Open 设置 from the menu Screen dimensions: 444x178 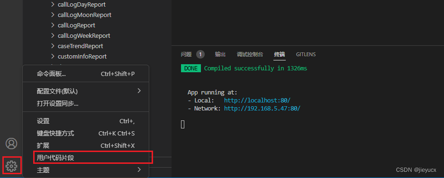(86, 121)
